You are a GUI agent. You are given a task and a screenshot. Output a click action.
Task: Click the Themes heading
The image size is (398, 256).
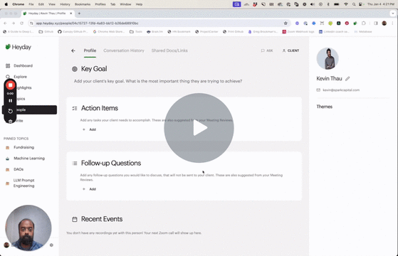coord(325,107)
